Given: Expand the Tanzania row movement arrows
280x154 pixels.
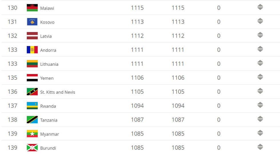Looking at the screenshot, I should [x=260, y=119].
